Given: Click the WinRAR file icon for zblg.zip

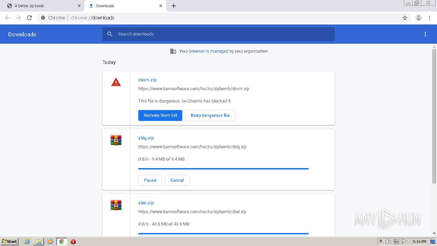Looking at the screenshot, I should pyautogui.click(x=116, y=140).
